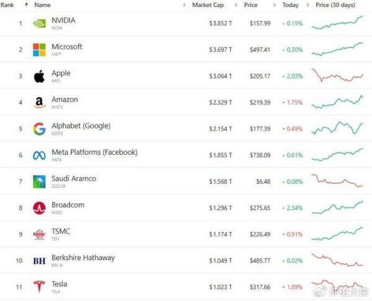Click the Amazon logo icon
Screen dimensions: 372x301
tap(39, 103)
